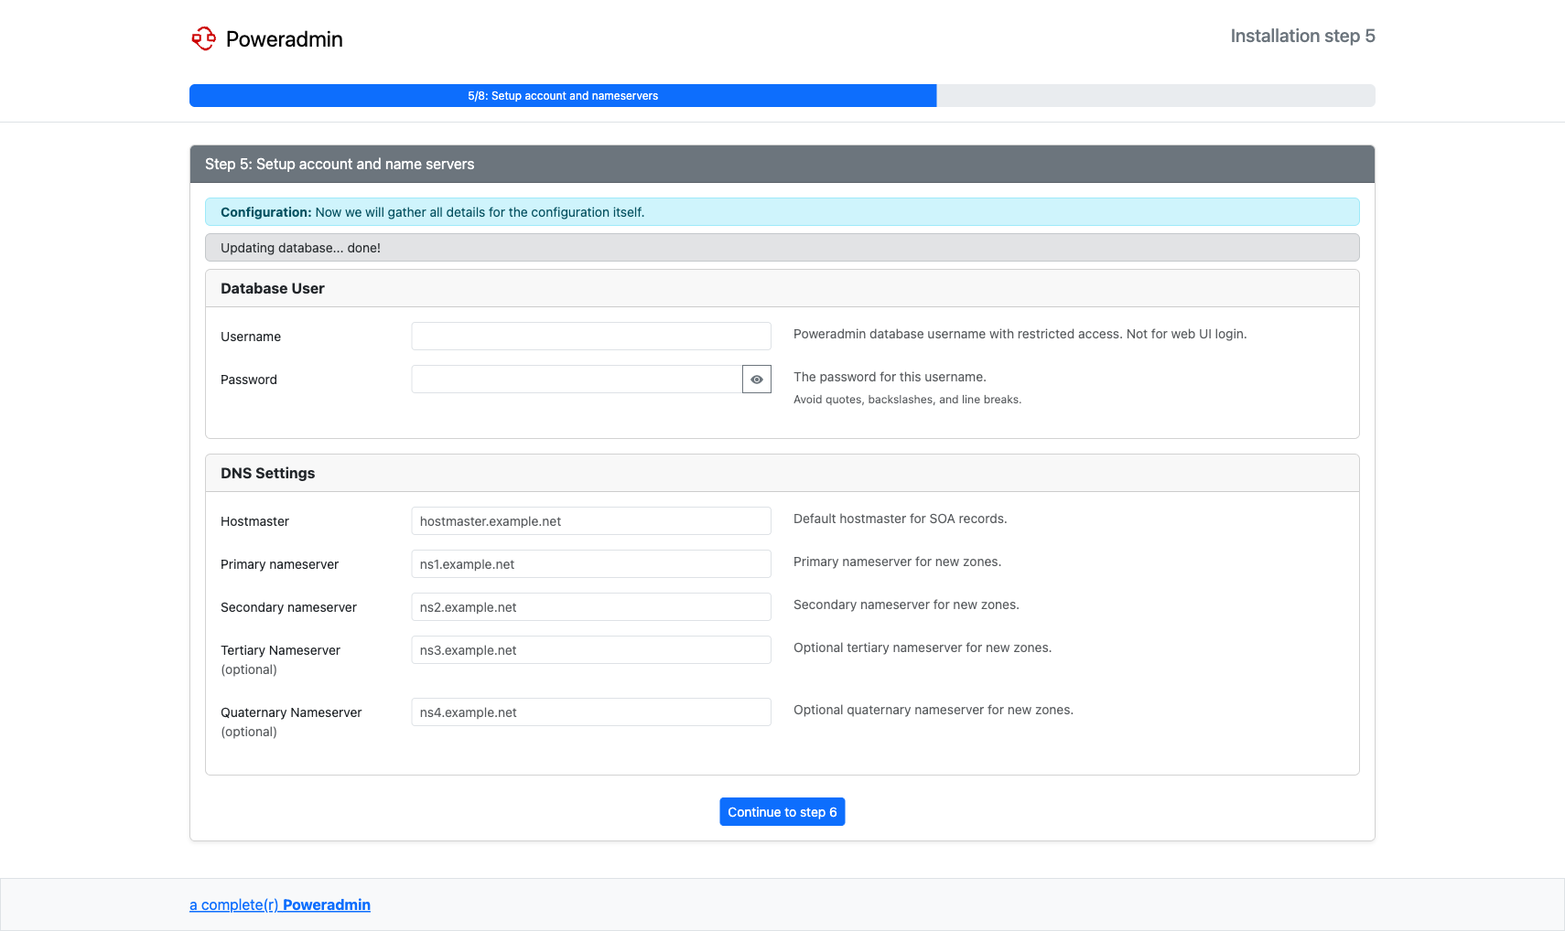Click the Quaternary Nameserver input

pos(590,712)
